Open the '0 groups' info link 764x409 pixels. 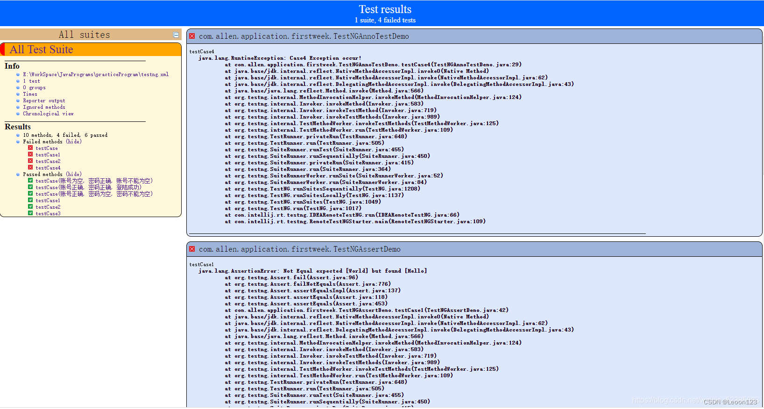pyautogui.click(x=34, y=87)
